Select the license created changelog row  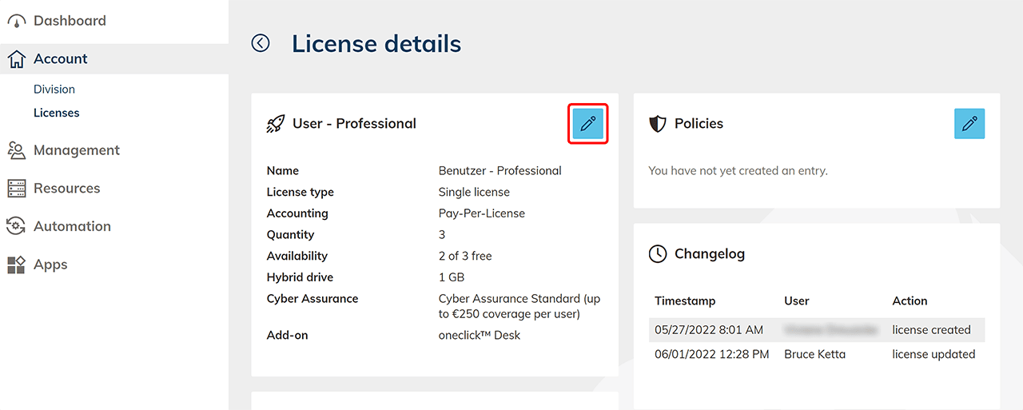(816, 329)
